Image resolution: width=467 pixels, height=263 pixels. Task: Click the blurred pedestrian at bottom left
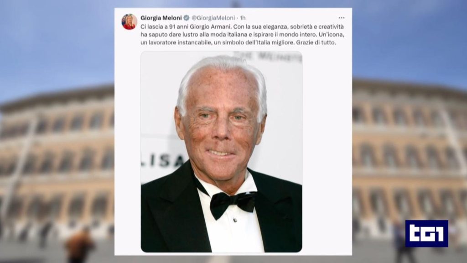tap(79, 245)
